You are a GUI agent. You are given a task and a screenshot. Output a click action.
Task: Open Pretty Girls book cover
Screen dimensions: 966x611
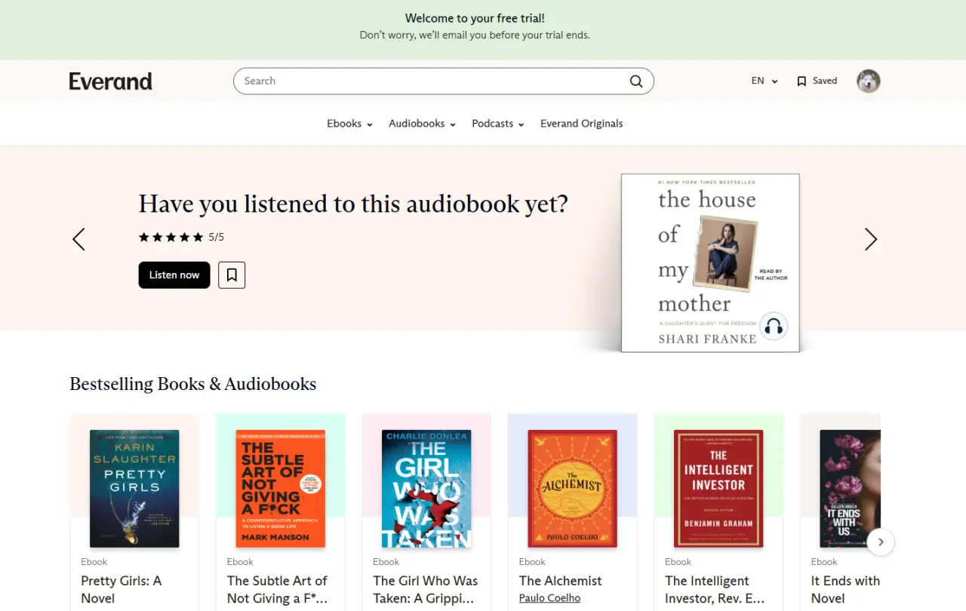coord(134,489)
